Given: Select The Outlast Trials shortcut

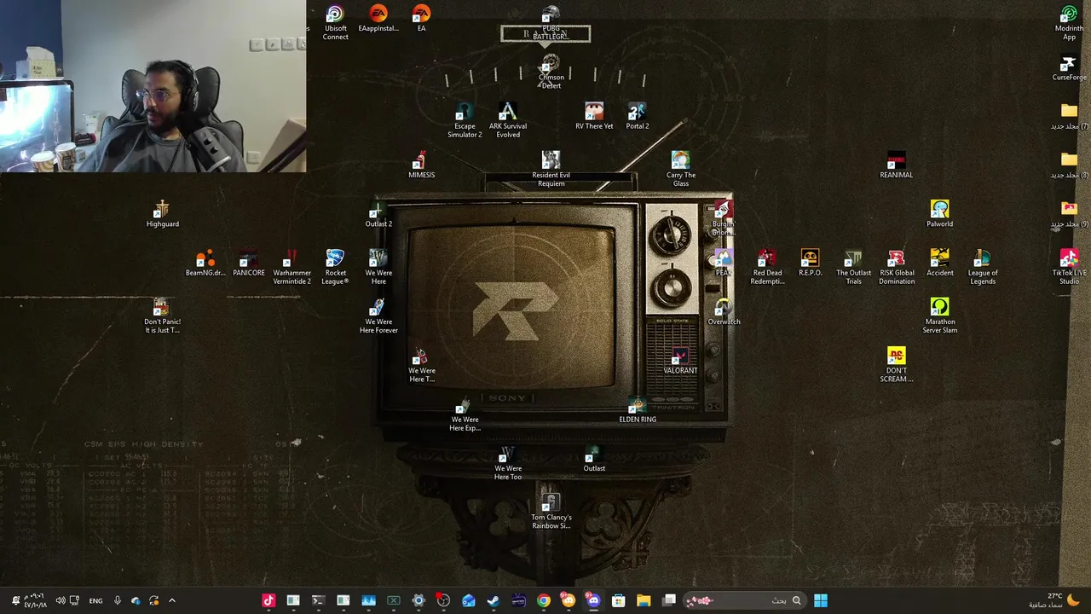Looking at the screenshot, I should point(853,266).
